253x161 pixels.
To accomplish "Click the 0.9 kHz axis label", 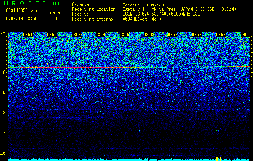I will (x=4, y=93).
